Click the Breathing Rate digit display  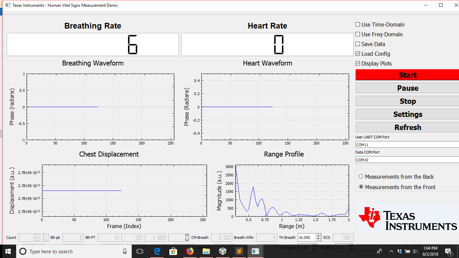click(x=93, y=44)
